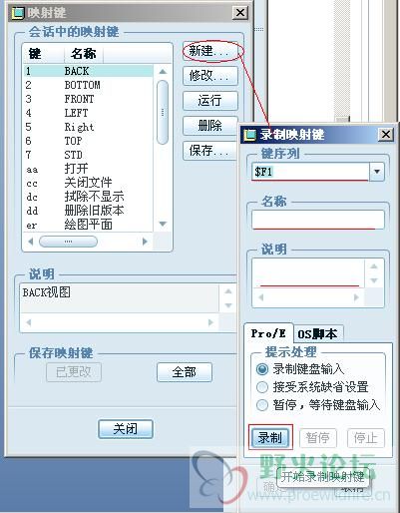This screenshot has width=400, height=513.
Task: Select the FRONT mapkey row
Action: [88, 99]
